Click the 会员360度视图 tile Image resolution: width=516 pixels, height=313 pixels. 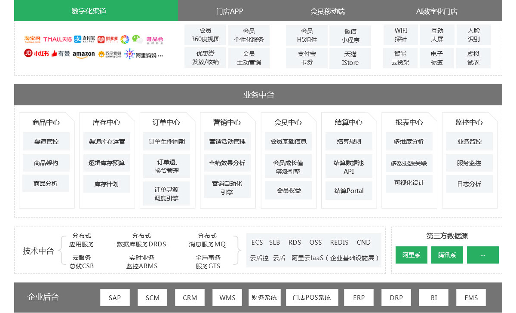point(206,35)
